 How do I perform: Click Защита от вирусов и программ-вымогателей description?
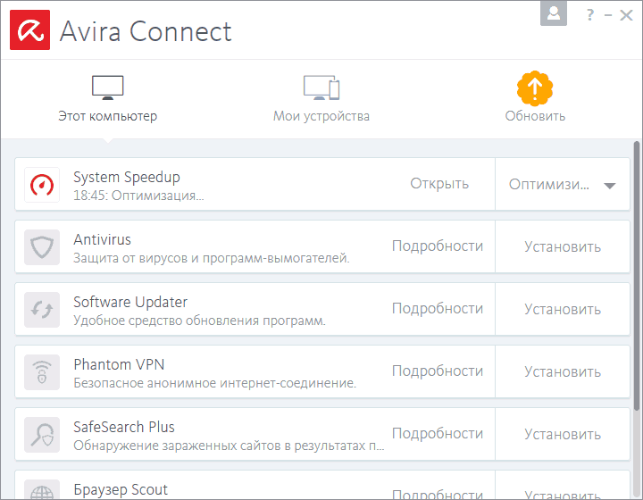(212, 258)
